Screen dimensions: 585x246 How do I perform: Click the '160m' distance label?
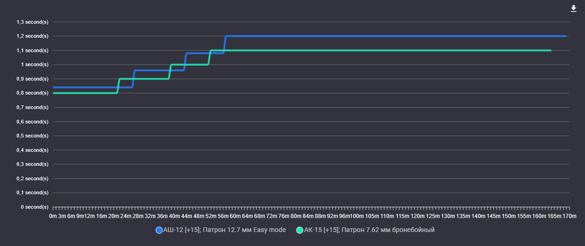[x=539, y=216]
